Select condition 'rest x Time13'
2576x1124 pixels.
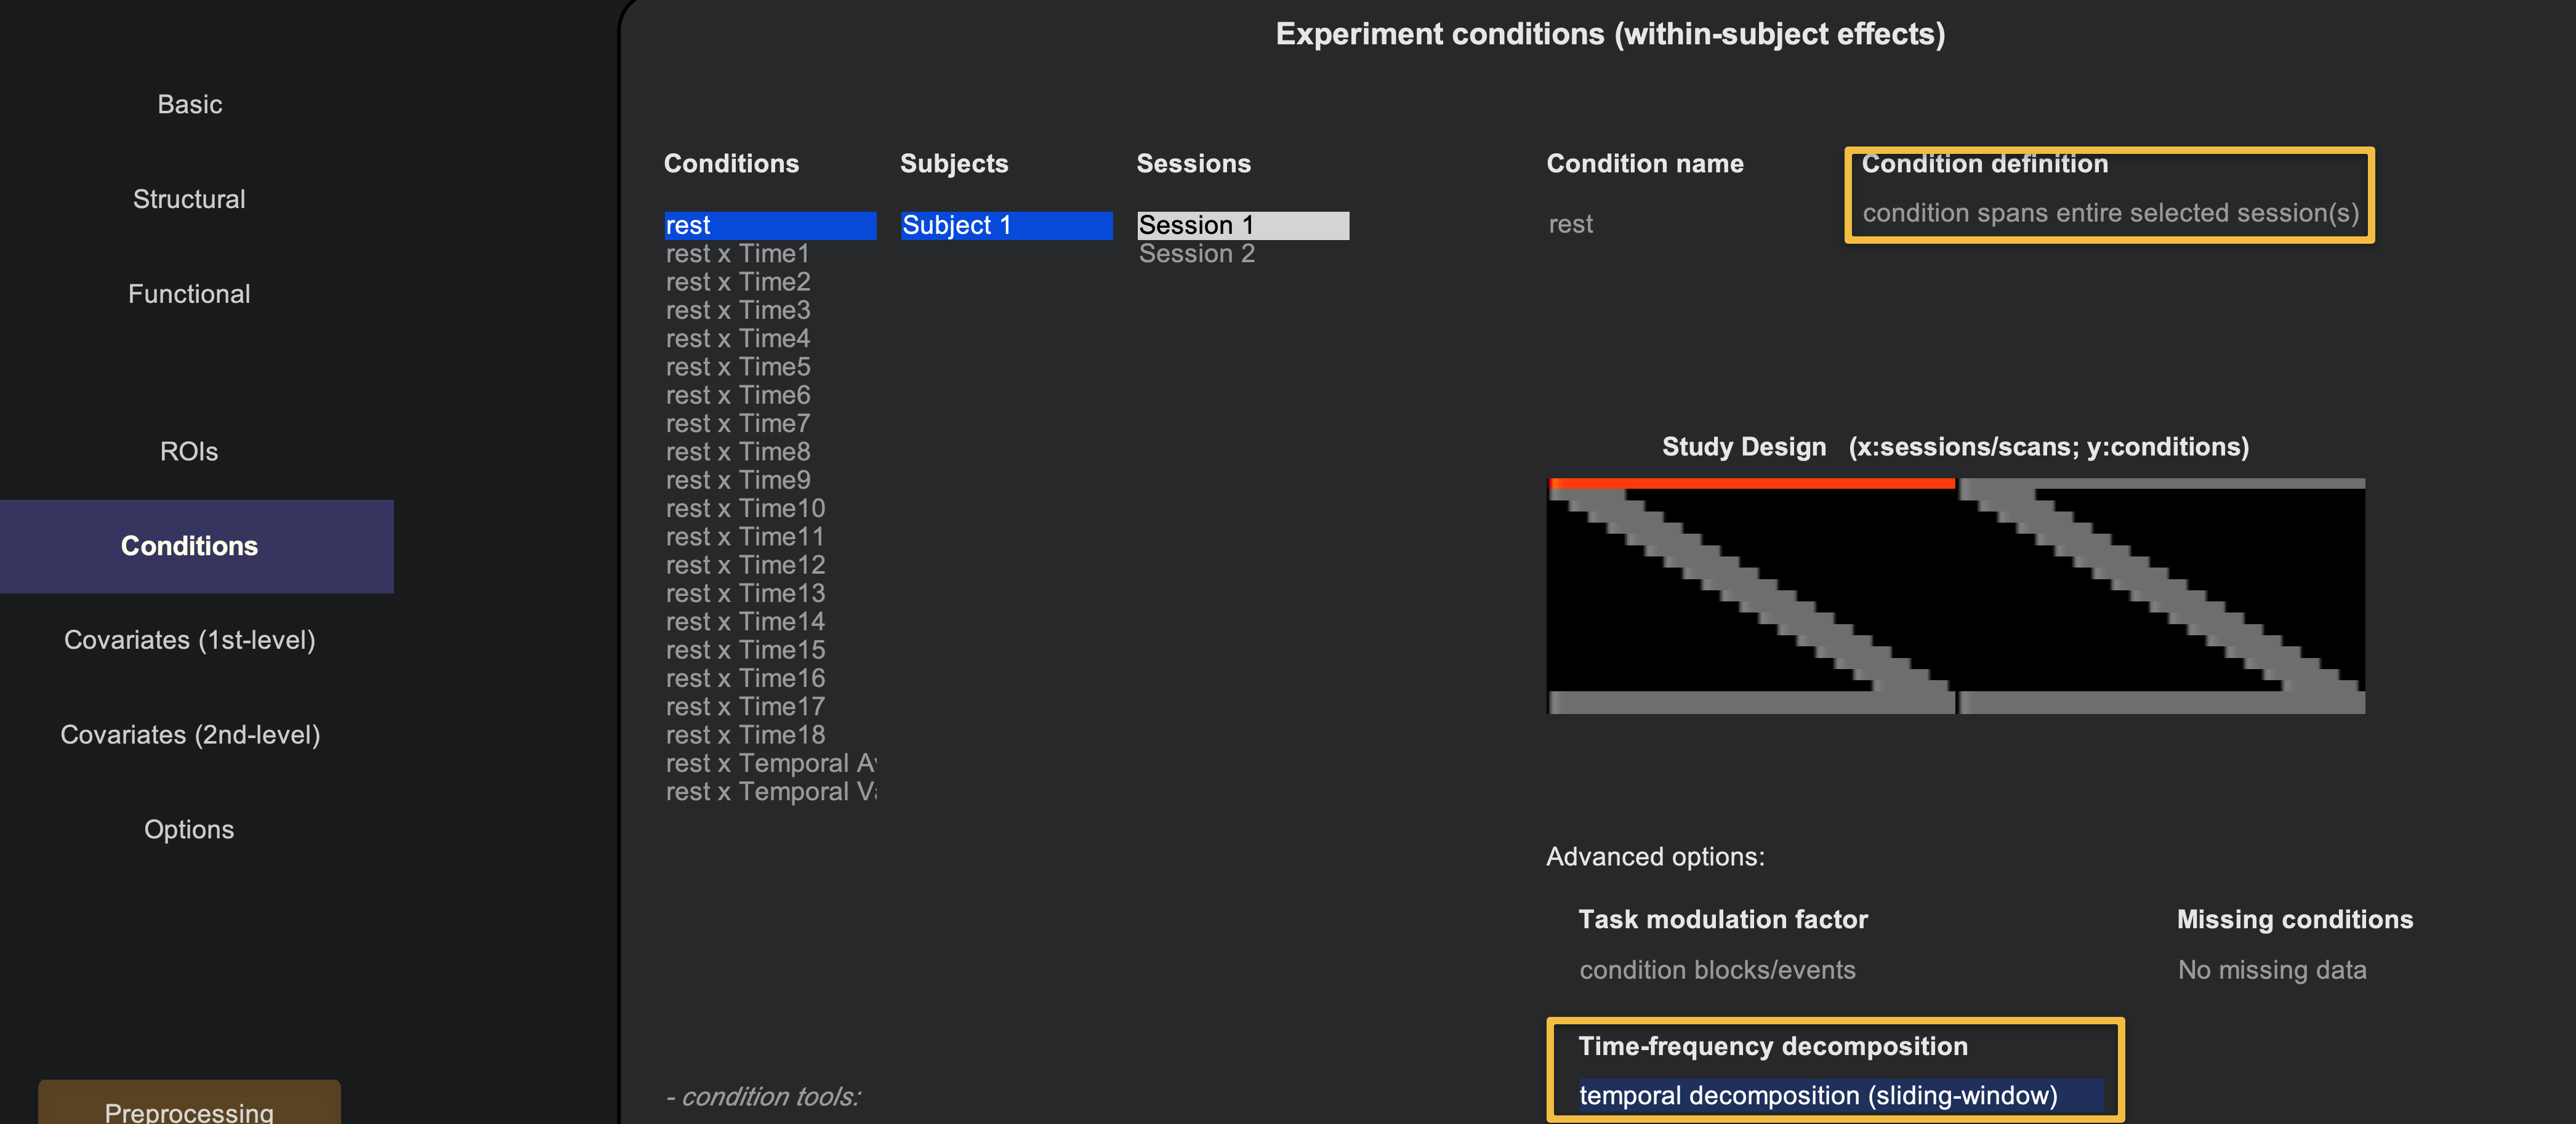pos(770,593)
